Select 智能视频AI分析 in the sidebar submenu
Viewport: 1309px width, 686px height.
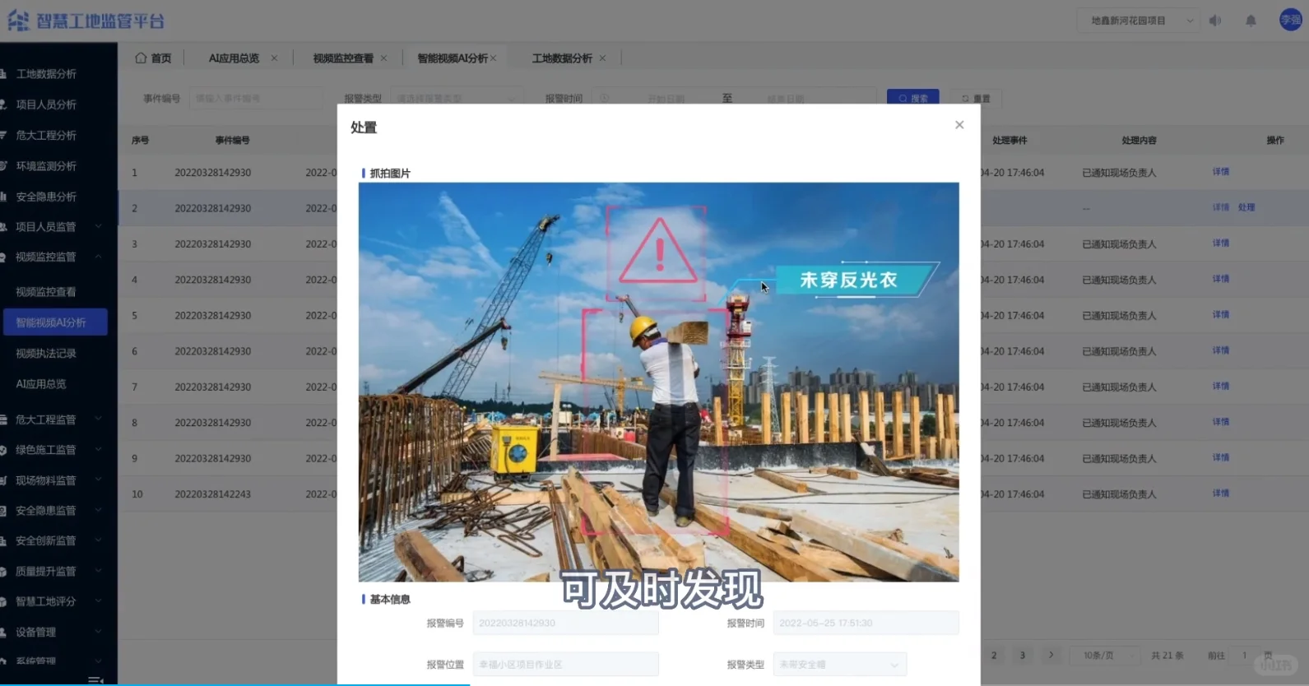pyautogui.click(x=54, y=322)
